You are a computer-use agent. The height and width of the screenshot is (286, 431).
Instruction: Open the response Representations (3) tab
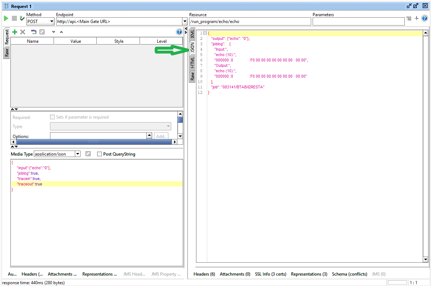coord(309,274)
